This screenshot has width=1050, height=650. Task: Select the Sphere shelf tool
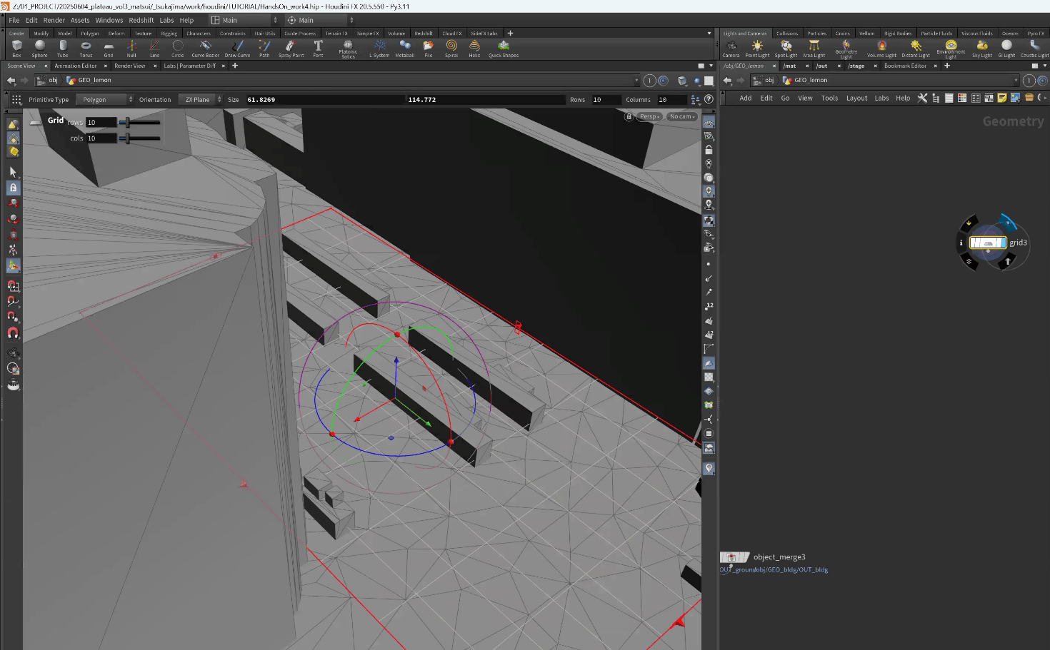coord(39,48)
